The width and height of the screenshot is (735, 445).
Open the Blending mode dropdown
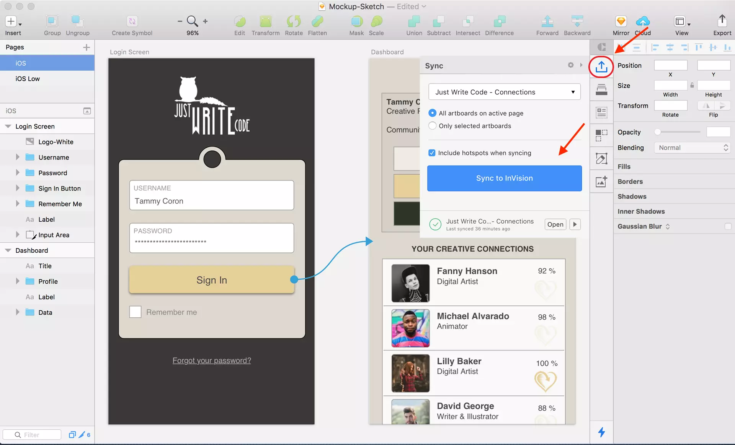click(692, 148)
